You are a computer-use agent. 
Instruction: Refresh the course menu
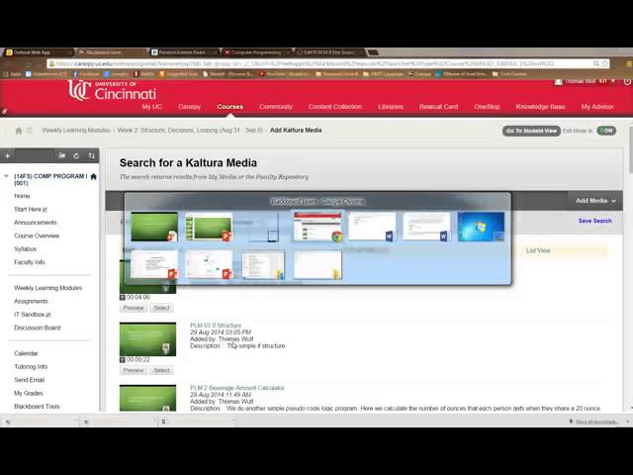76,155
